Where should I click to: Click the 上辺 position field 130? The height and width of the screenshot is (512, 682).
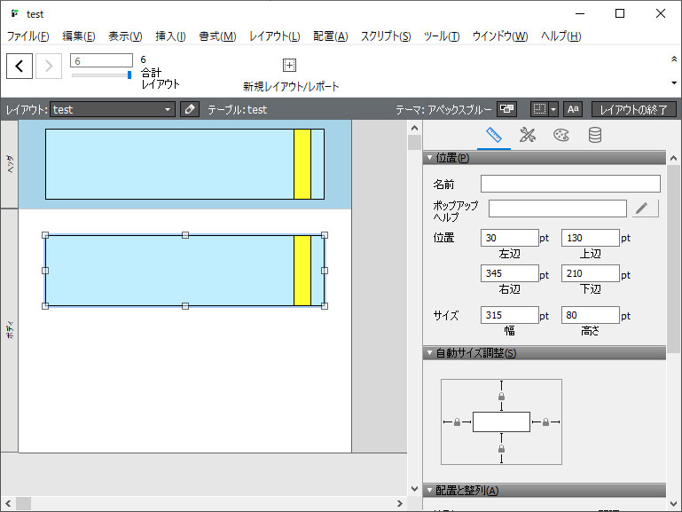coord(591,238)
